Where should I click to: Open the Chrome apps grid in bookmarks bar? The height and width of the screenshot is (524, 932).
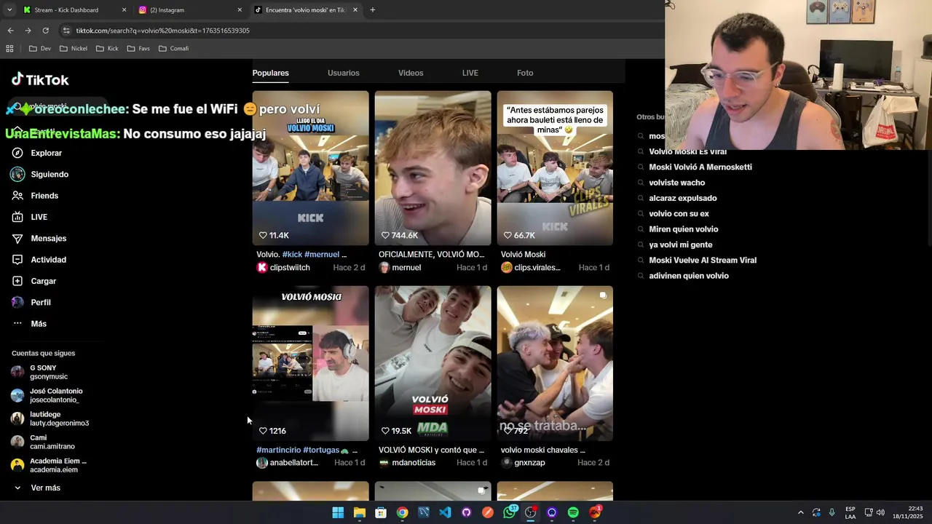click(9, 49)
